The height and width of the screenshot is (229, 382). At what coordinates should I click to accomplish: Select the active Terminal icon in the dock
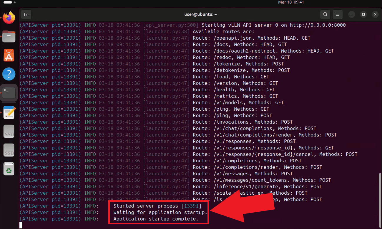9,92
